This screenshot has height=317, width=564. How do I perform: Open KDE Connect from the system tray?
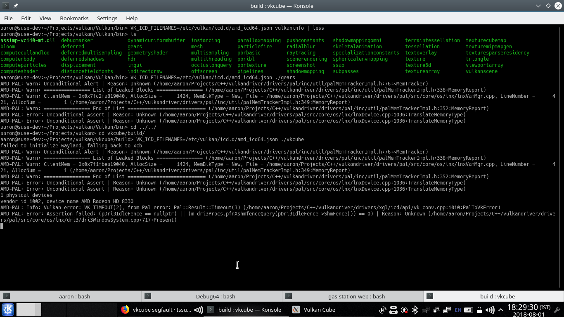coord(383,309)
